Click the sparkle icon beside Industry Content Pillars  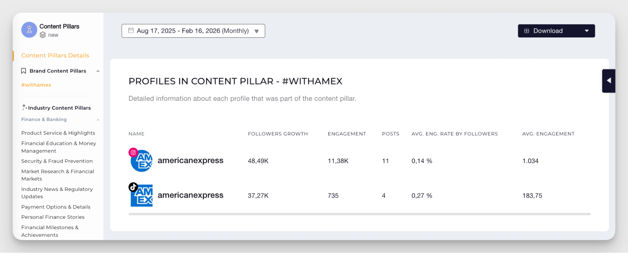point(24,107)
